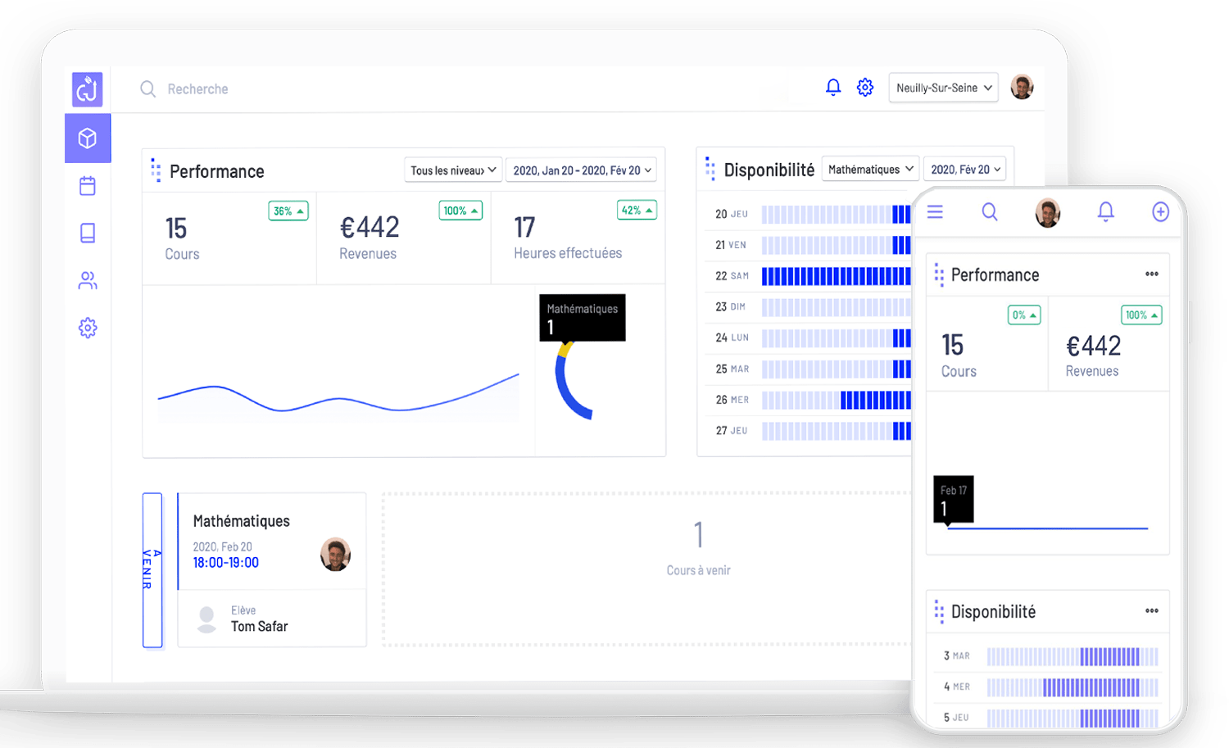Expand the 2020, Jan 20 - Fév 20 date range
Viewport: 1229px width, 748px height.
pyautogui.click(x=581, y=170)
